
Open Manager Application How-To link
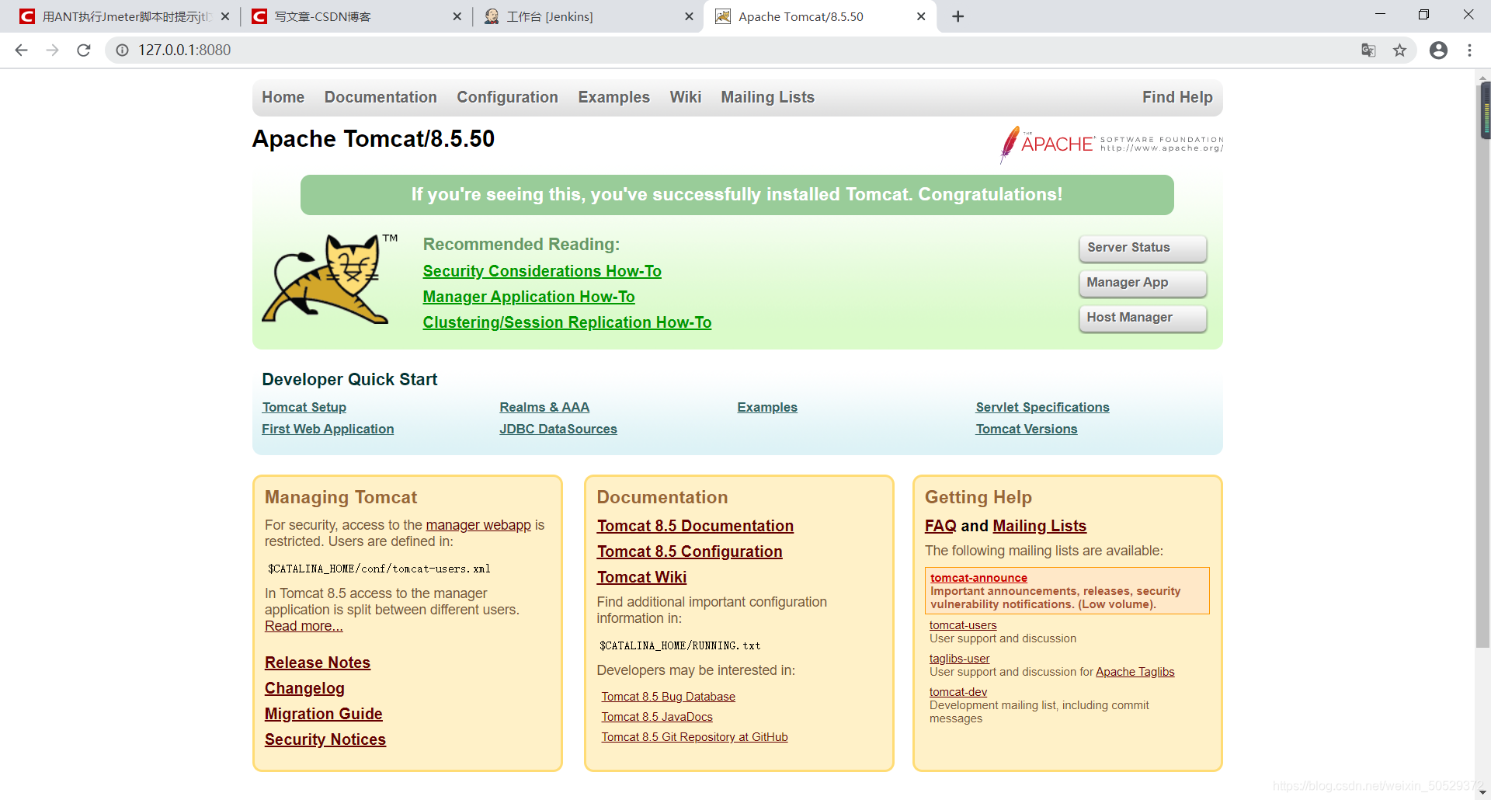pos(529,297)
